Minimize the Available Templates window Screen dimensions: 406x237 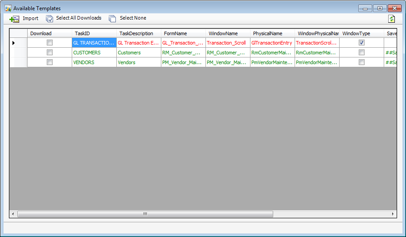(x=365, y=8)
